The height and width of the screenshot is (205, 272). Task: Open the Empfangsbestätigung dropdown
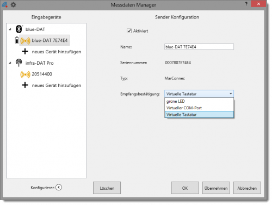click(x=199, y=94)
